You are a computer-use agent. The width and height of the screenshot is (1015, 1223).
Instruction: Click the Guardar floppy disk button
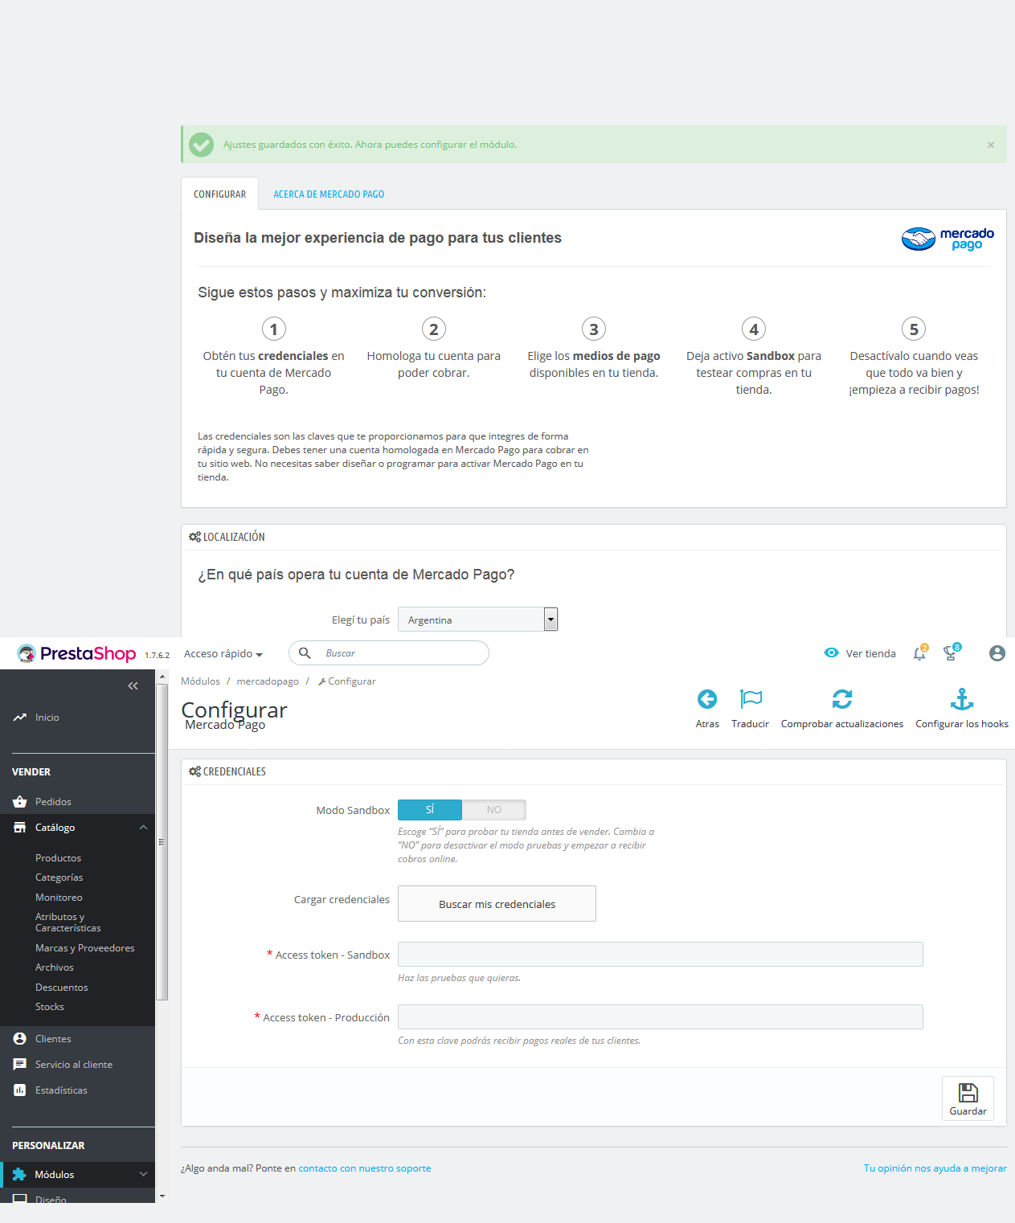pos(968,1098)
